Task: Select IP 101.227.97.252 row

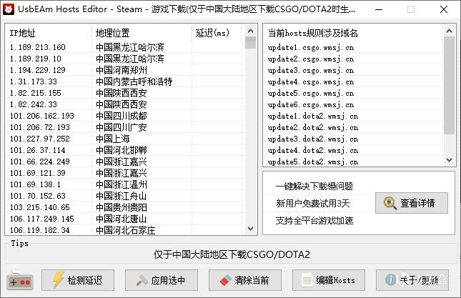Action: 125,139
